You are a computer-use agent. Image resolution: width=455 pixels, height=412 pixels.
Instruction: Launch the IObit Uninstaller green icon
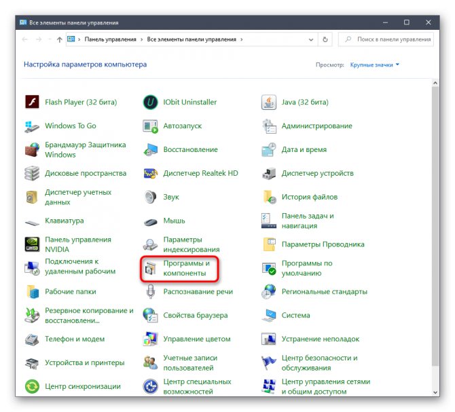tap(150, 102)
